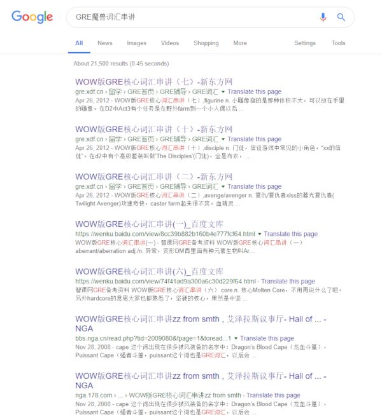Translate this page for the (一) Baidu result
Screen dimensions: 382x415
coord(291,234)
